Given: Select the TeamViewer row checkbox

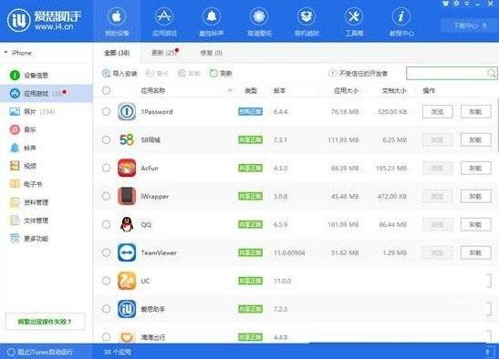Looking at the screenshot, I should (107, 252).
